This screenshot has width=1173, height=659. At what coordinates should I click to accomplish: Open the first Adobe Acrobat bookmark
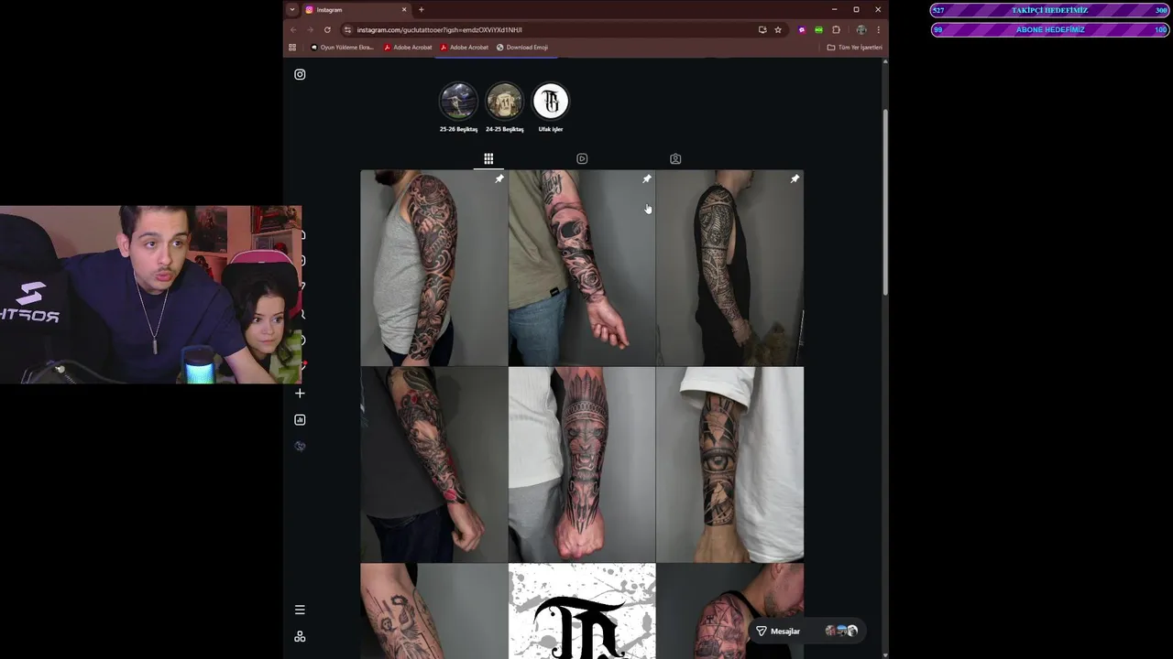tap(408, 48)
